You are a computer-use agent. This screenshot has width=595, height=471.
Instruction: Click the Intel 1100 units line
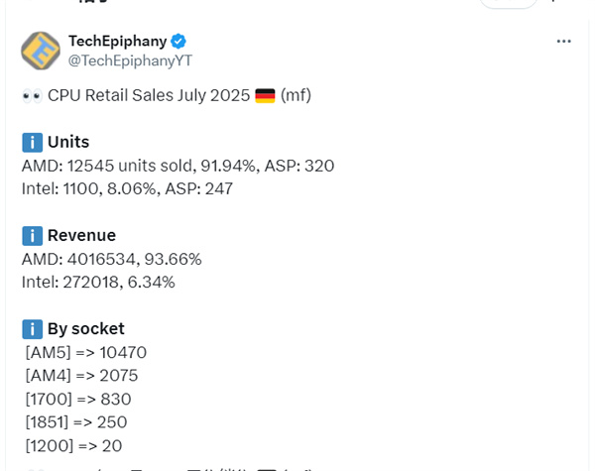click(x=127, y=188)
